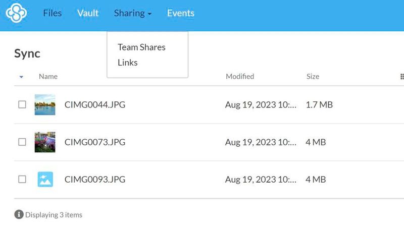
Task: Open the CIMG0044.JPG lake photo thumbnail
Action: (45, 105)
